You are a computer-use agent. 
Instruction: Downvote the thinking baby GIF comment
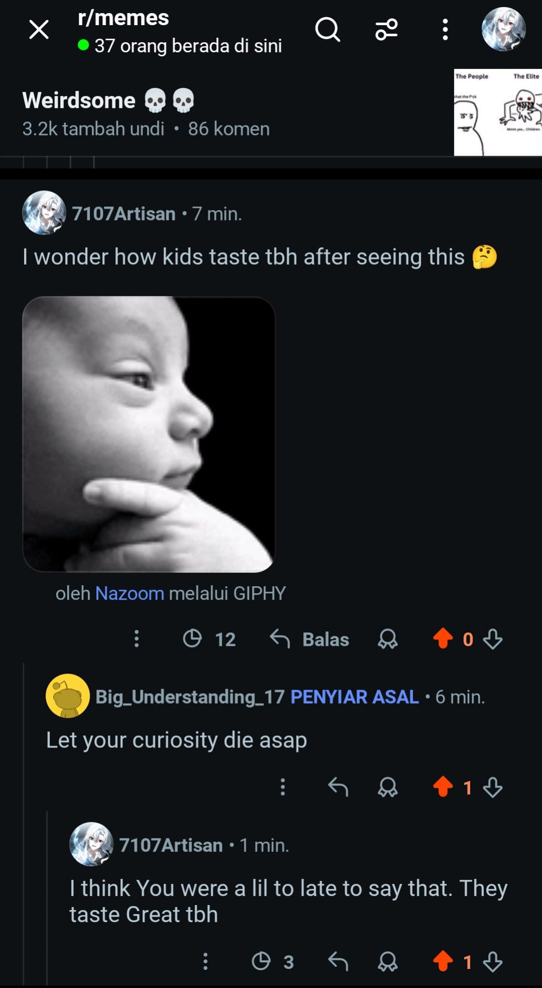tap(493, 639)
